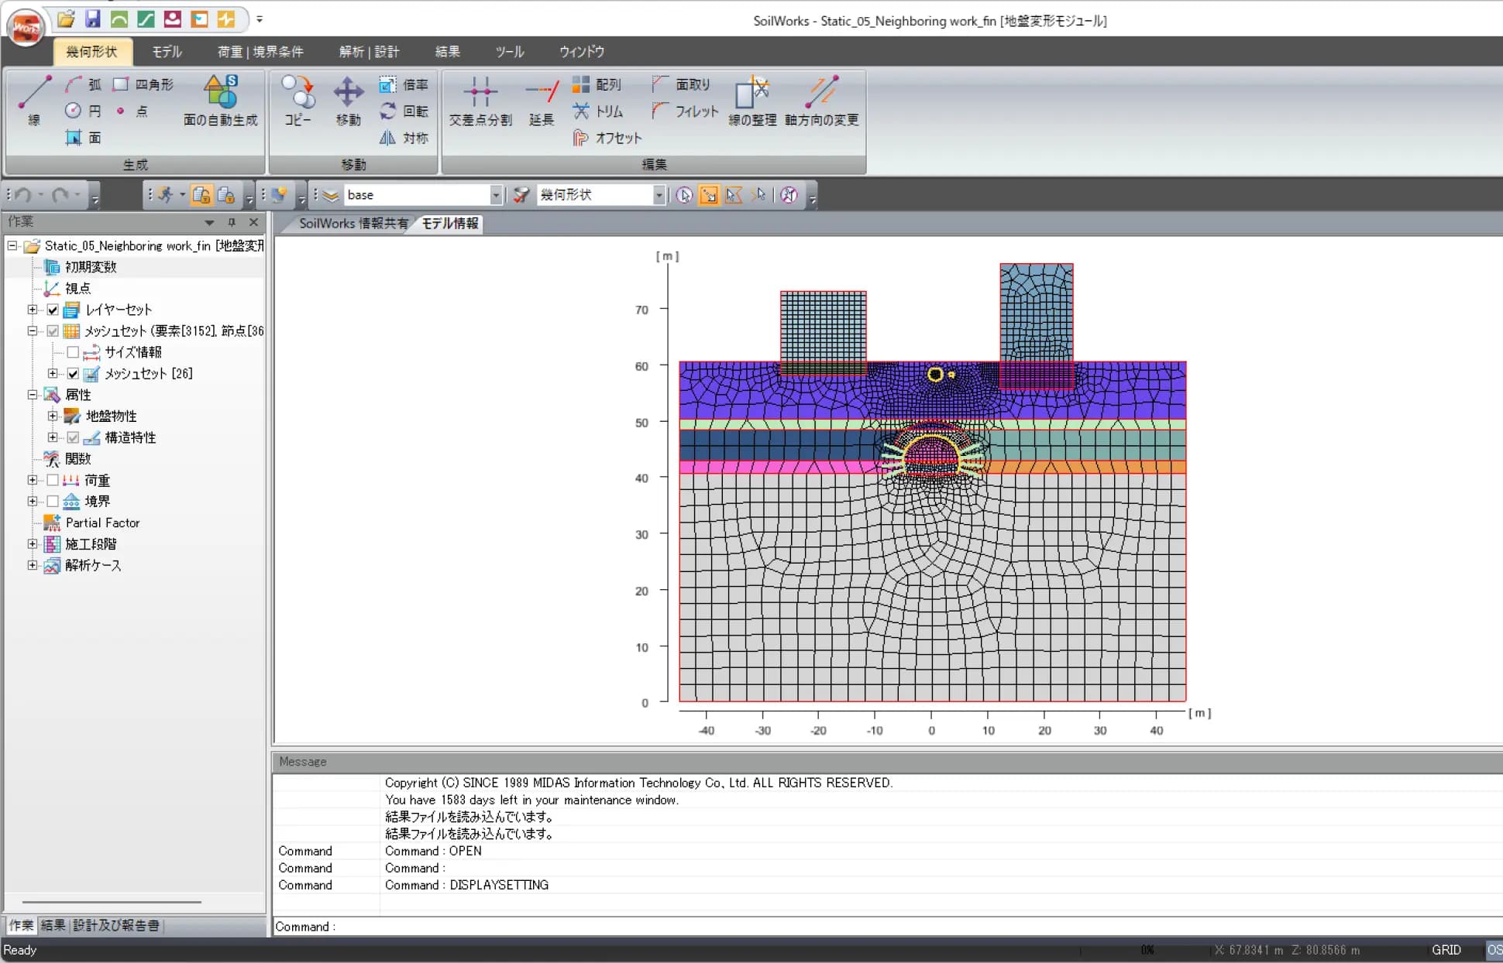This screenshot has width=1503, height=963.
Task: Select 初期変数 in the work tree
Action: point(91,267)
